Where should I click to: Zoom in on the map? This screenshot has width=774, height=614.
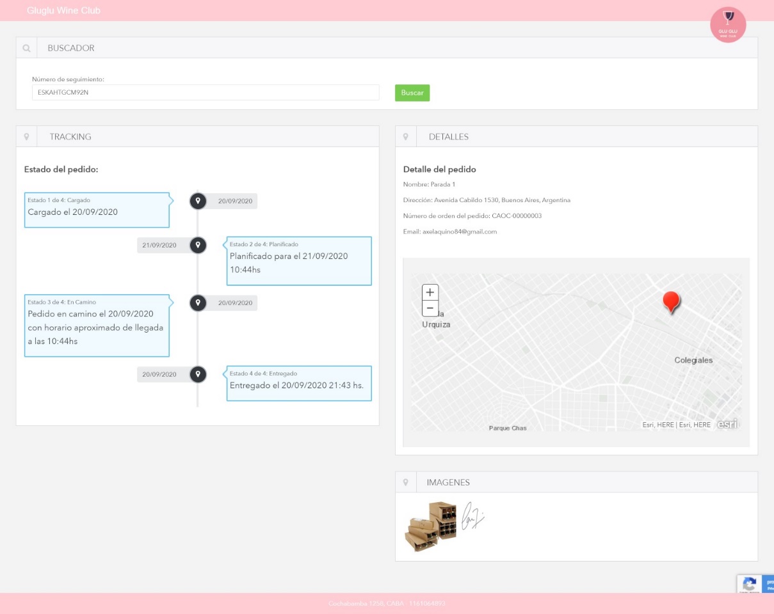pos(430,292)
